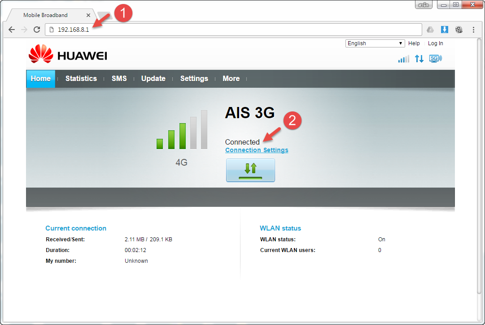The height and width of the screenshot is (325, 485).
Task: Click the Connected status text
Action: coord(242,142)
